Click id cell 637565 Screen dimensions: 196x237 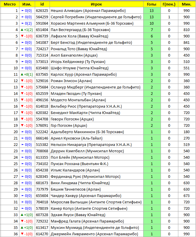point(42,74)
